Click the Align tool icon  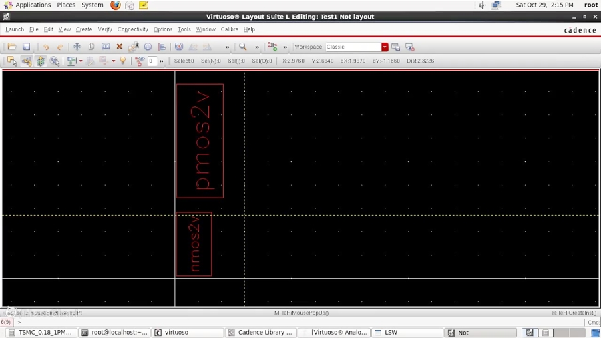pyautogui.click(x=162, y=47)
